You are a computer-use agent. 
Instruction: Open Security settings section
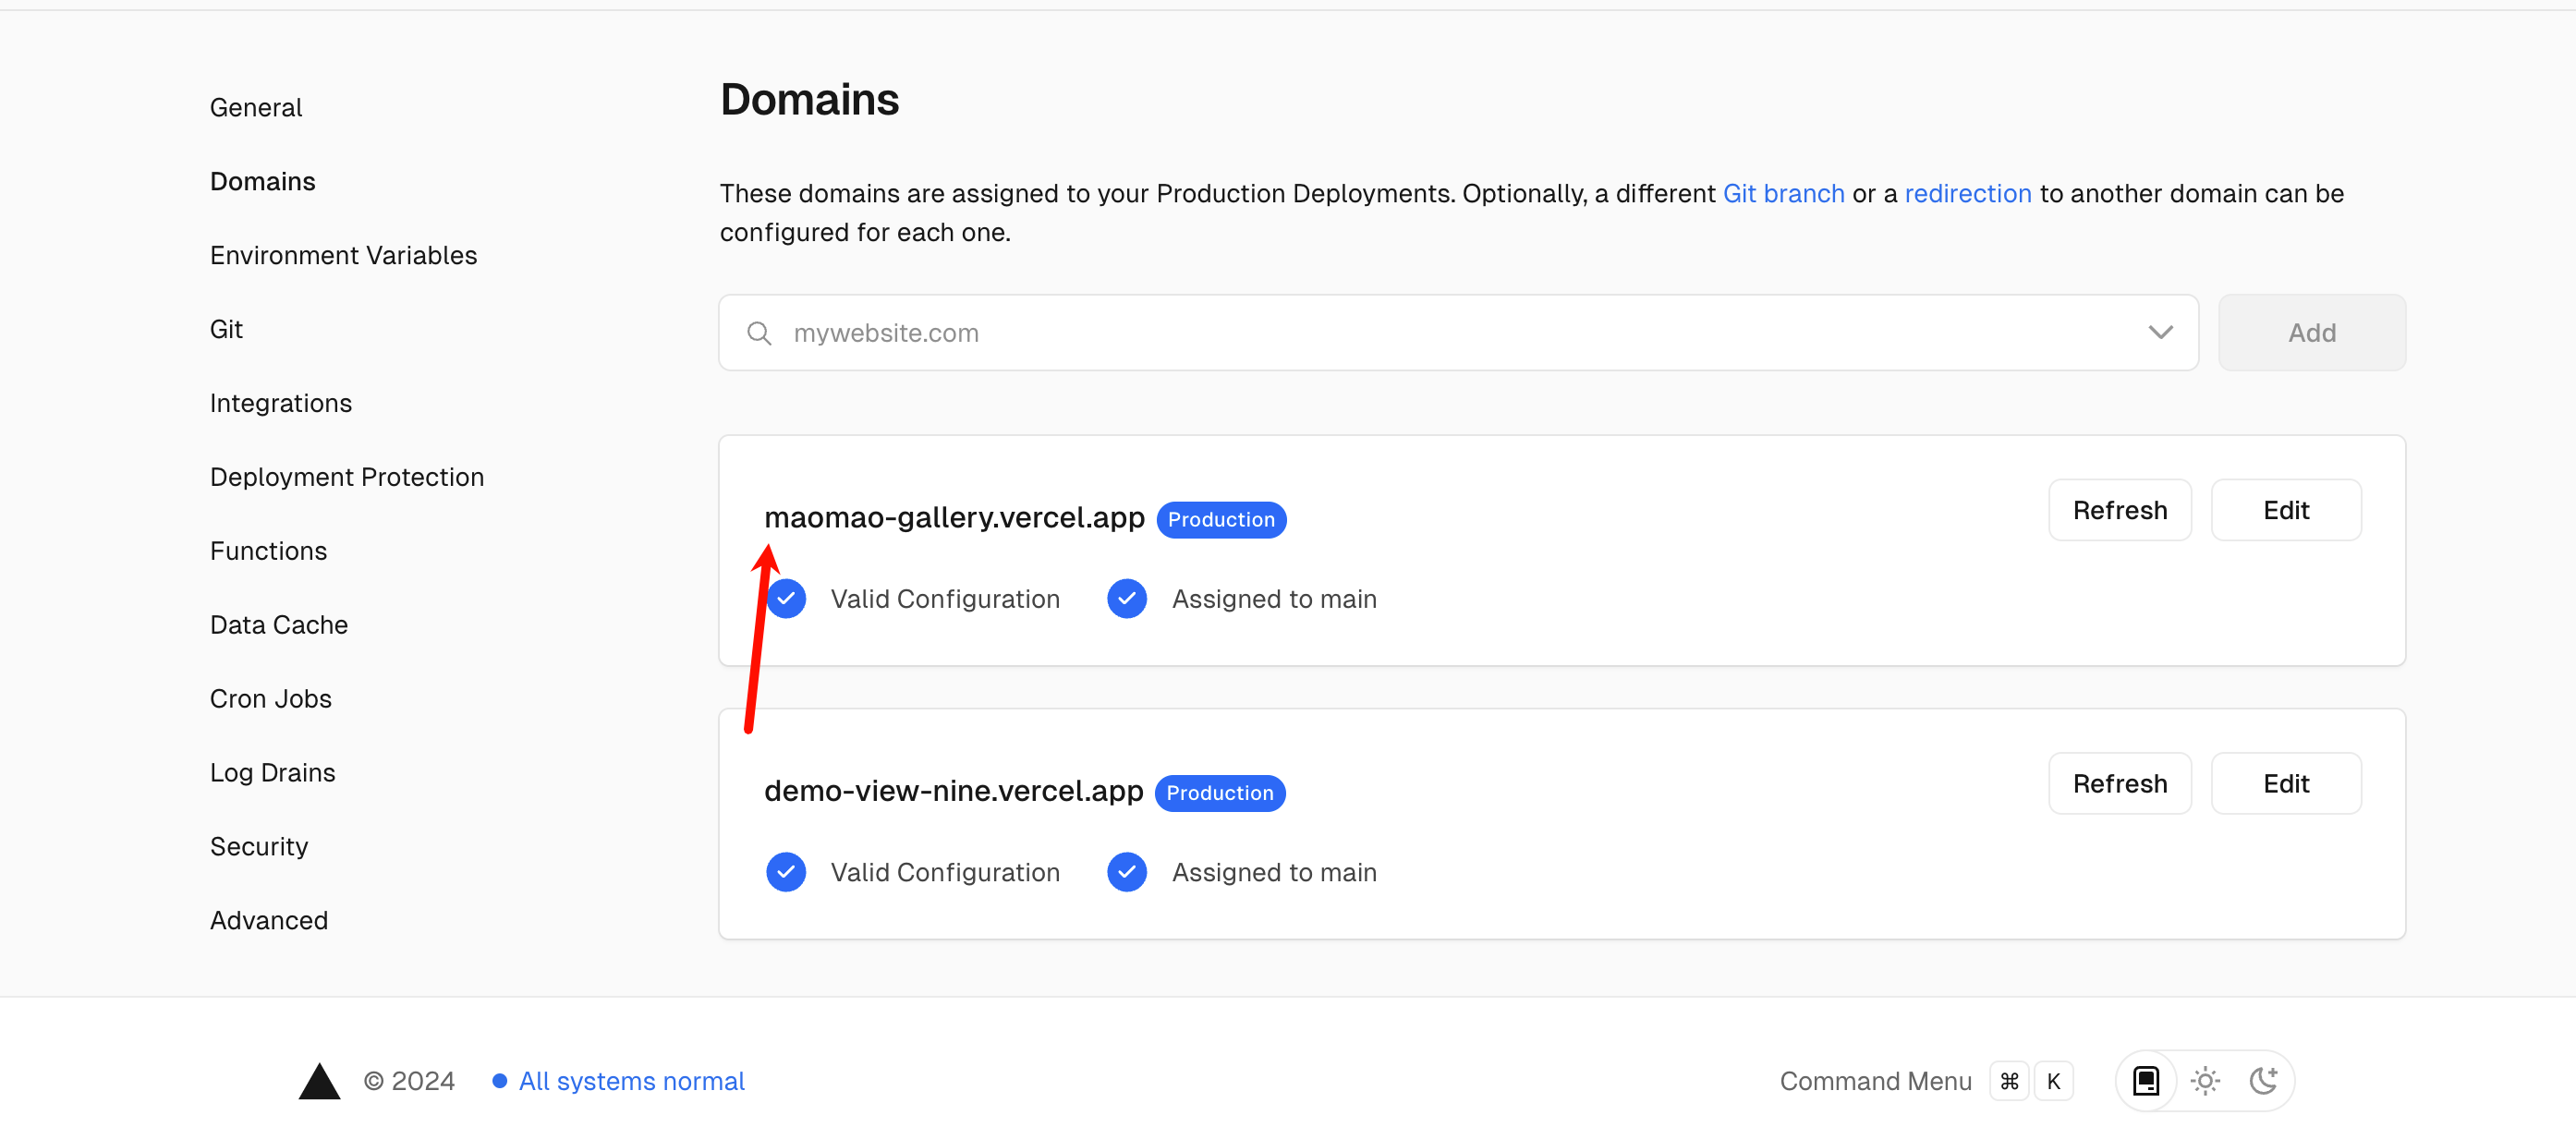259,847
